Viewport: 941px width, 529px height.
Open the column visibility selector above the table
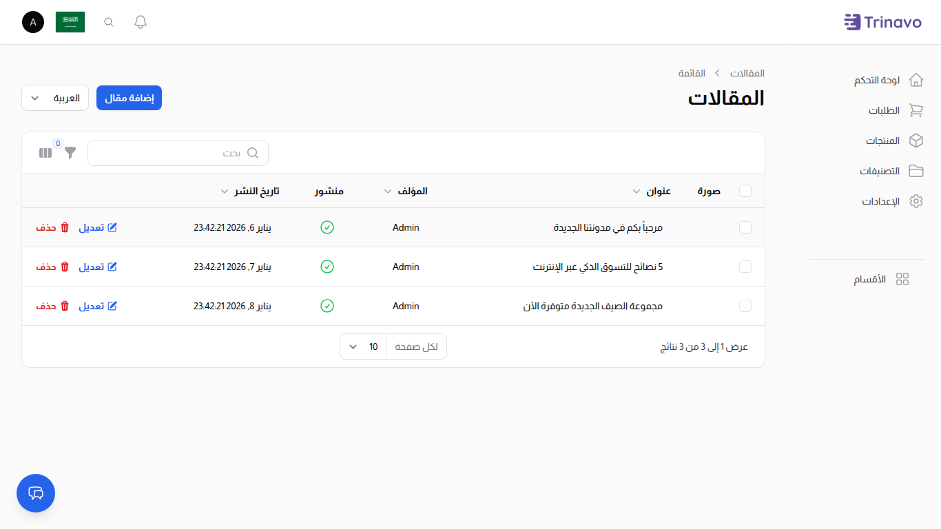45,152
